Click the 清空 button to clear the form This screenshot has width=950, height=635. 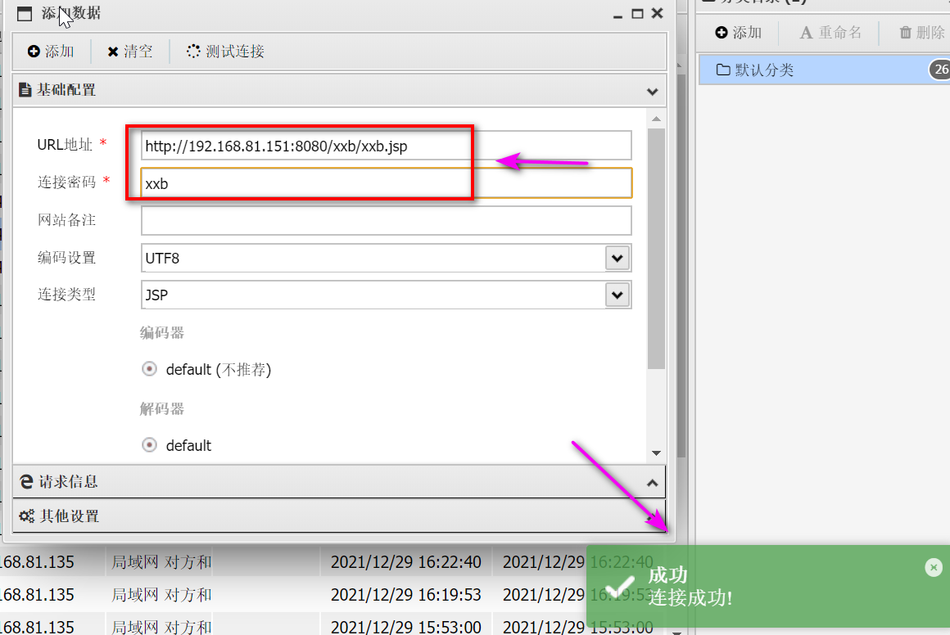[x=129, y=52]
